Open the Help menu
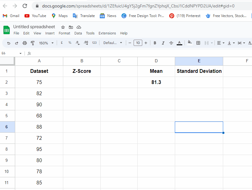 (x=124, y=33)
